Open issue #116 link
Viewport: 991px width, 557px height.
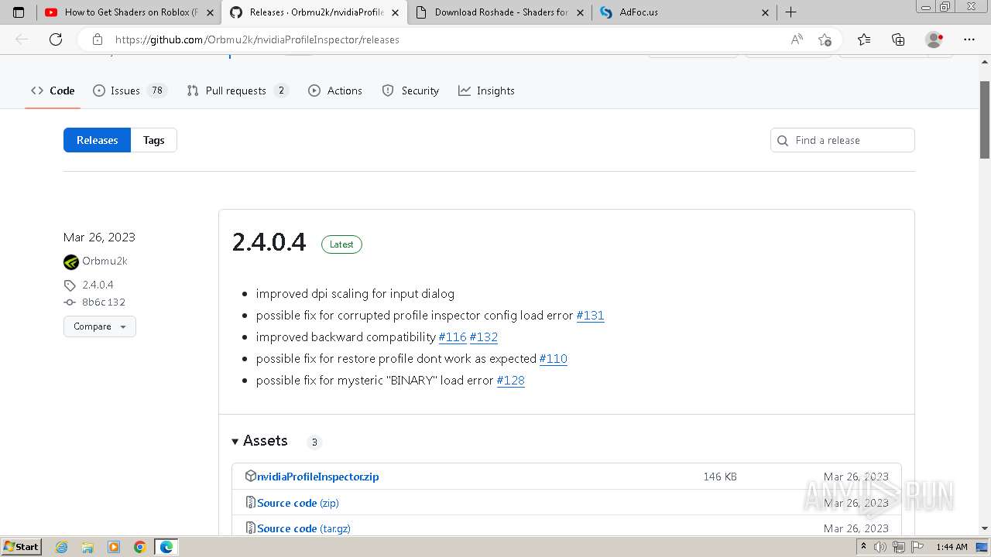(x=452, y=337)
